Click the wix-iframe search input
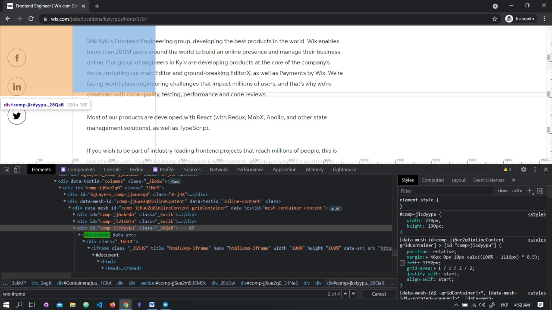This screenshot has width=552, height=310. click(164, 294)
